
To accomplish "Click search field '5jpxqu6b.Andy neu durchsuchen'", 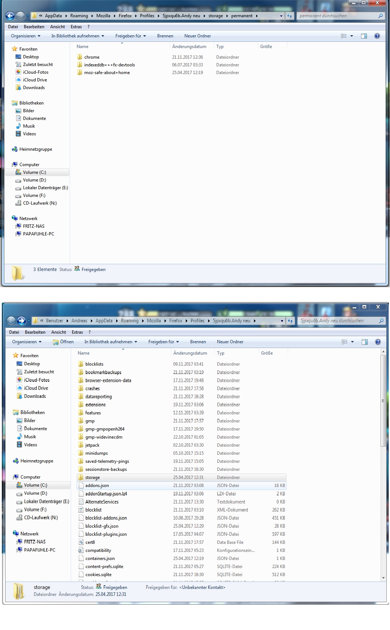I will [x=342, y=321].
